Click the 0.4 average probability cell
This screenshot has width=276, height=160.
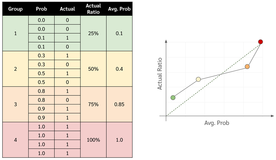coord(119,69)
